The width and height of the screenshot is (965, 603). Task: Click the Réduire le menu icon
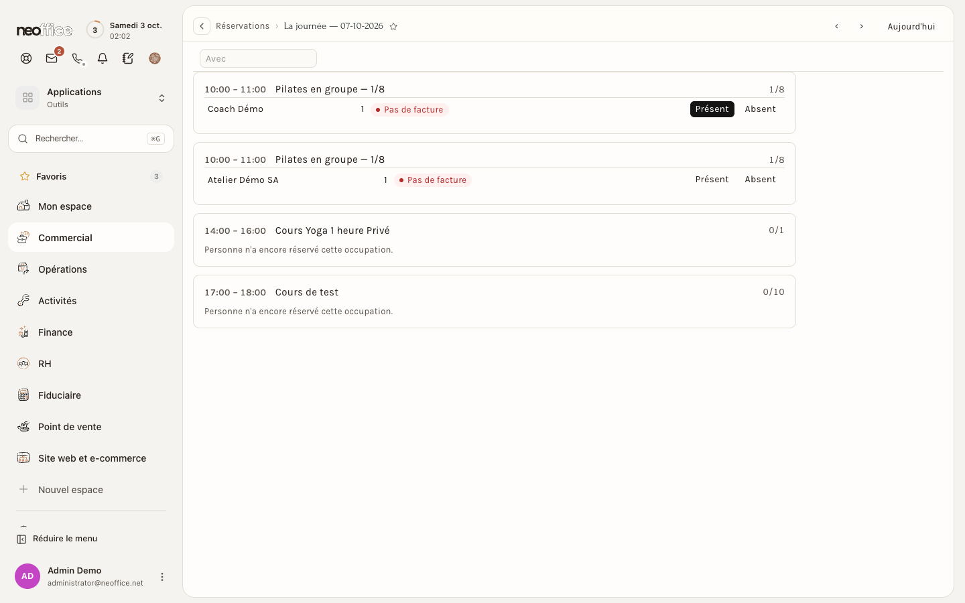[21, 539]
